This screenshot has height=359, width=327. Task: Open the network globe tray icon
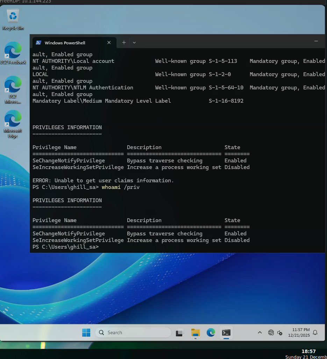point(271,333)
